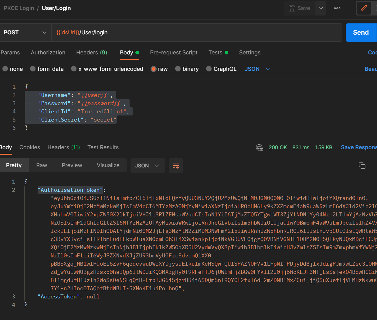Switch body type to x-www-form-urlencoded
This screenshot has height=320, width=377.
pos(107,69)
